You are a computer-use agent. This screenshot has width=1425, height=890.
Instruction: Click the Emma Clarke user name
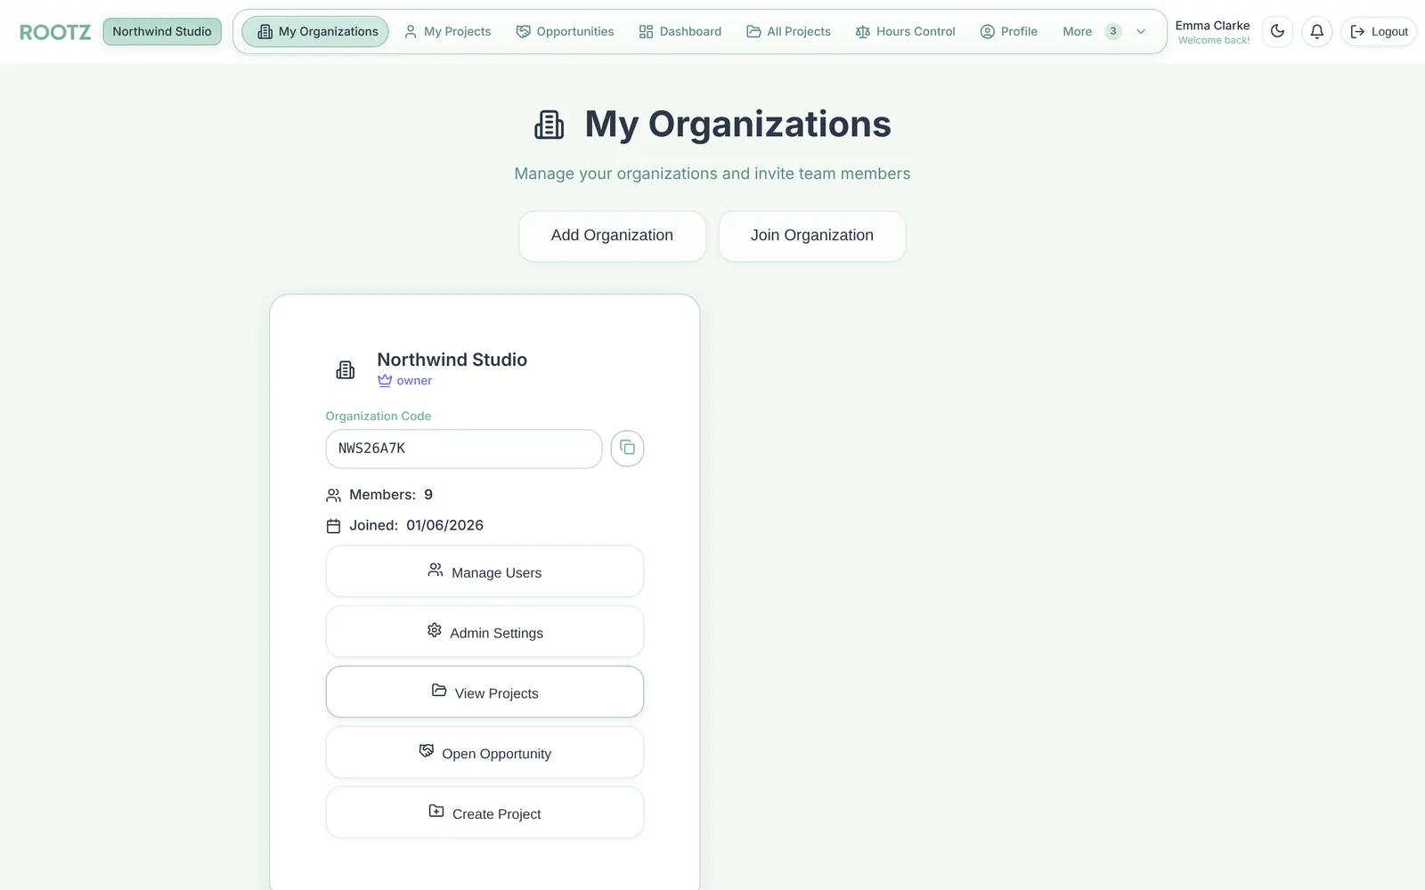tap(1212, 25)
